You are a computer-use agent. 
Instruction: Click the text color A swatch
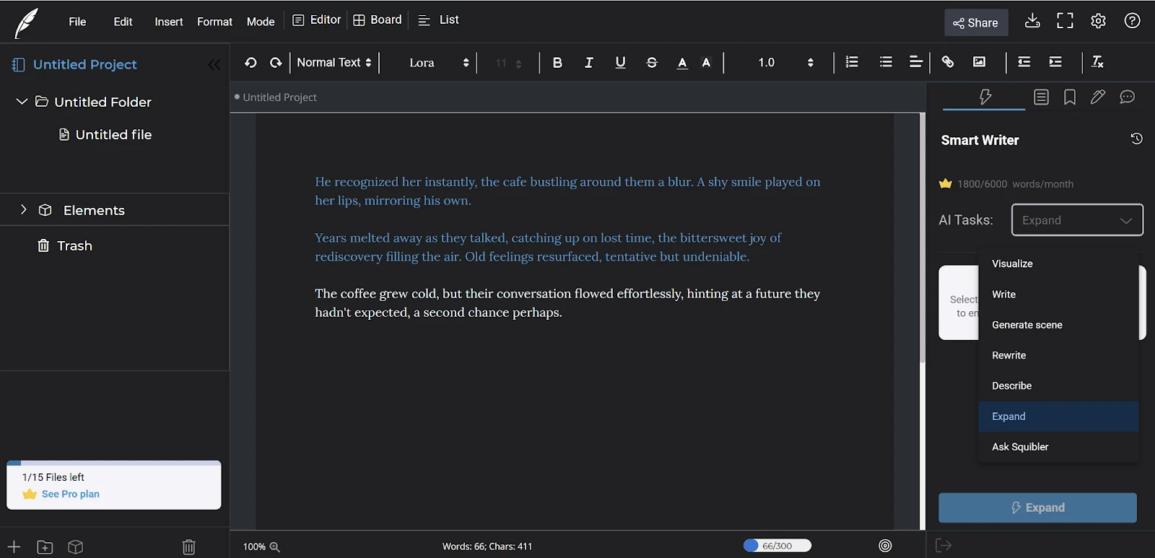pos(682,63)
